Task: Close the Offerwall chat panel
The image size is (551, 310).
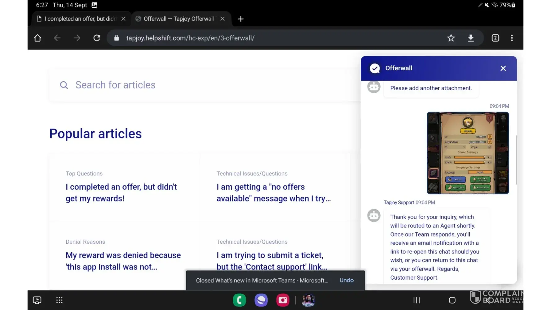Action: pos(503,68)
